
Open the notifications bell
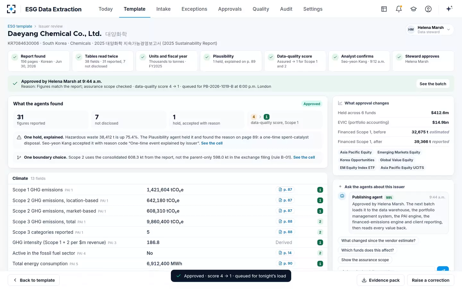pos(399,9)
